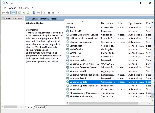The image size is (155, 113).
Task: Sort by the Nome column header
Action: pos(83,23)
